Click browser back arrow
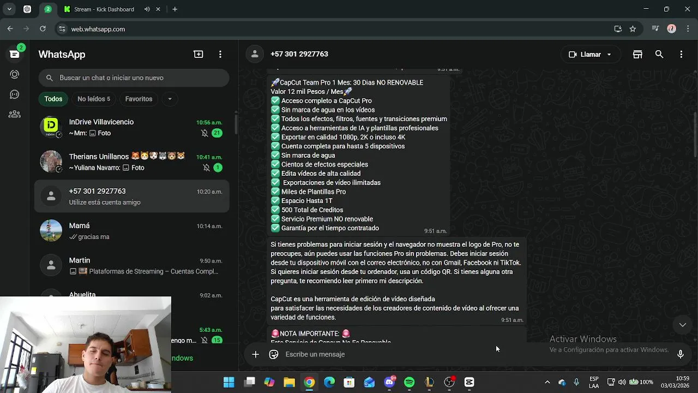This screenshot has height=393, width=698. [10, 29]
